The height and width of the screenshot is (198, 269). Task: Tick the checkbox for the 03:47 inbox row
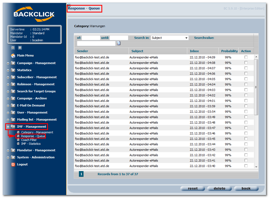(246, 128)
